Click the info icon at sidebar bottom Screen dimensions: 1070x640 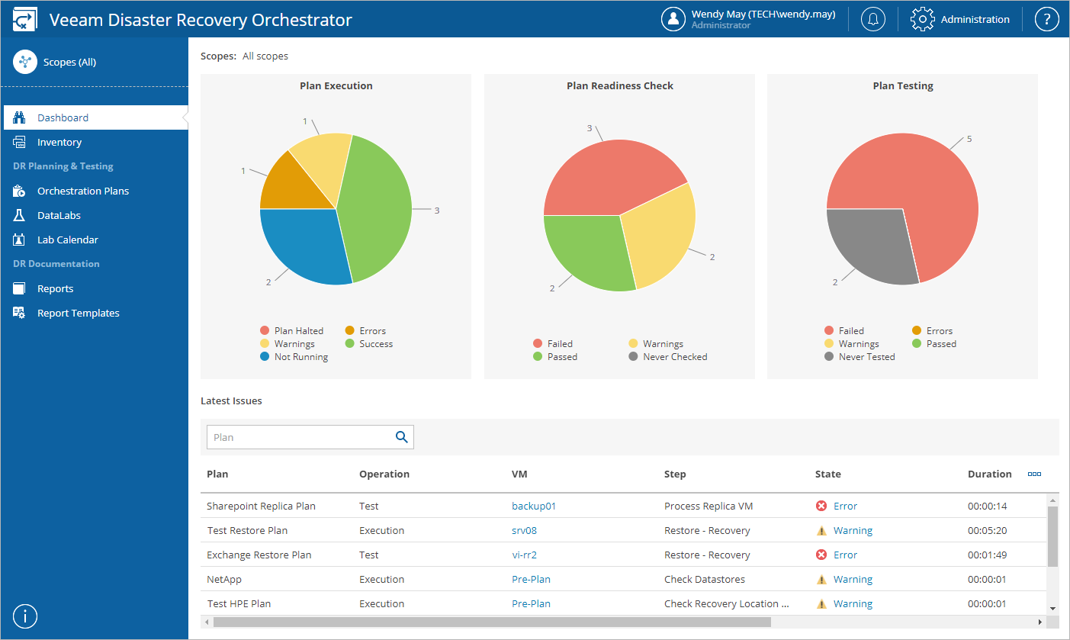click(x=25, y=616)
